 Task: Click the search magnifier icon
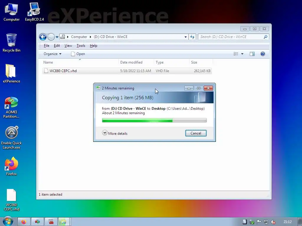tap(266, 37)
